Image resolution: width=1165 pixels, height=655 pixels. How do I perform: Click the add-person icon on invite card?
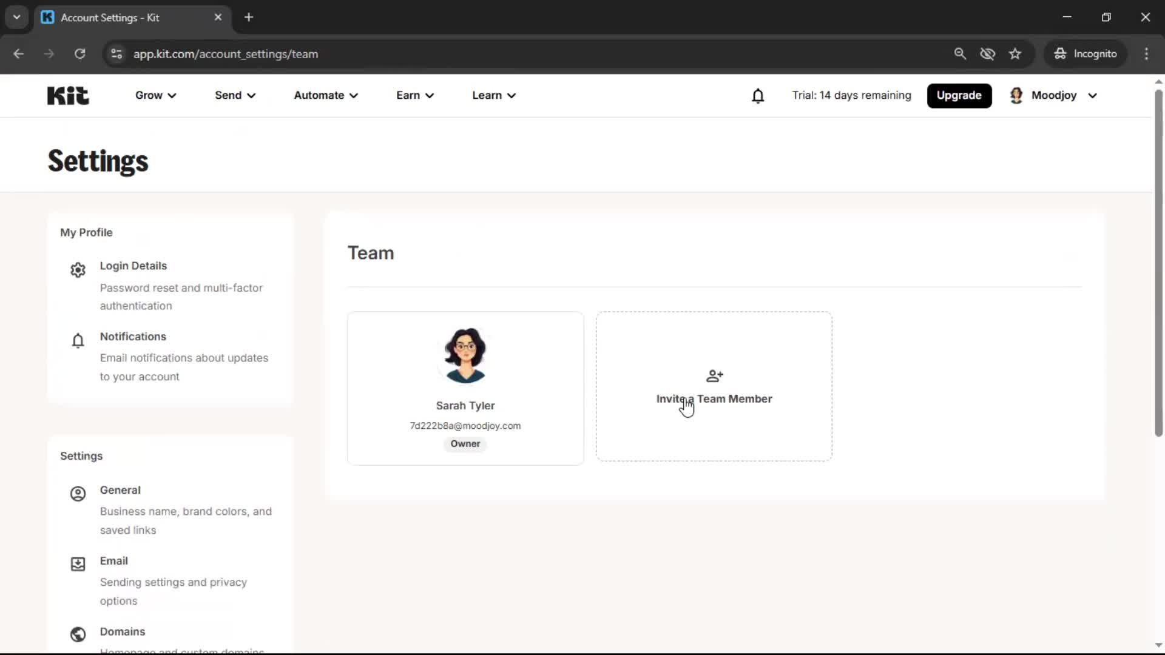tap(714, 376)
